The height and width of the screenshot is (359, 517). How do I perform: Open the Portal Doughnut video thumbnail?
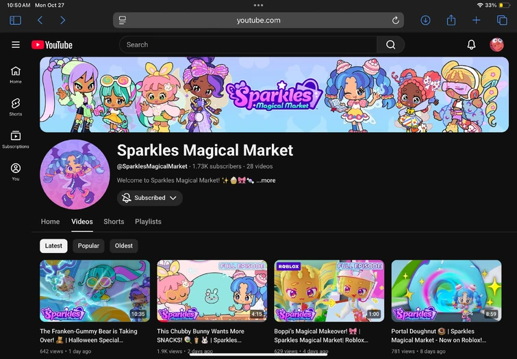[446, 291]
